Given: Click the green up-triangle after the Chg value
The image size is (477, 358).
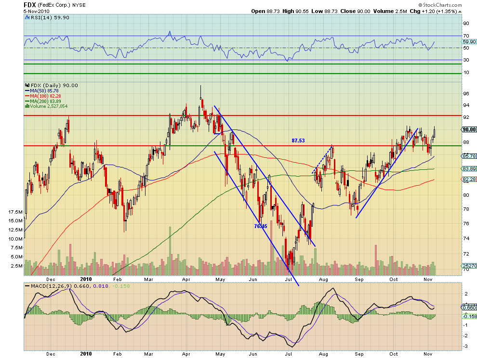Looking at the screenshot, I should [460, 12].
